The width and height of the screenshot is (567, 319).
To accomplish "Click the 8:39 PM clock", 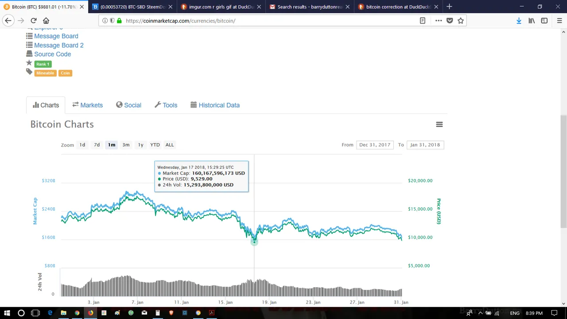I will click(x=534, y=313).
